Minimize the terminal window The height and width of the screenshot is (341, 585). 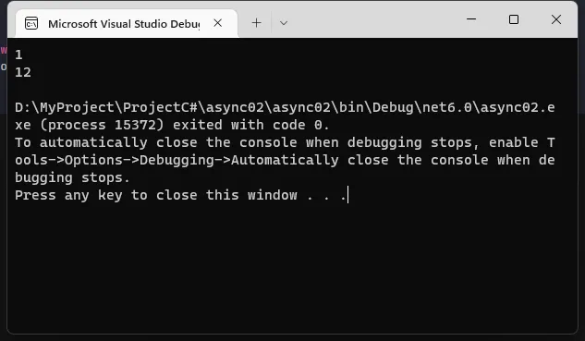471,19
